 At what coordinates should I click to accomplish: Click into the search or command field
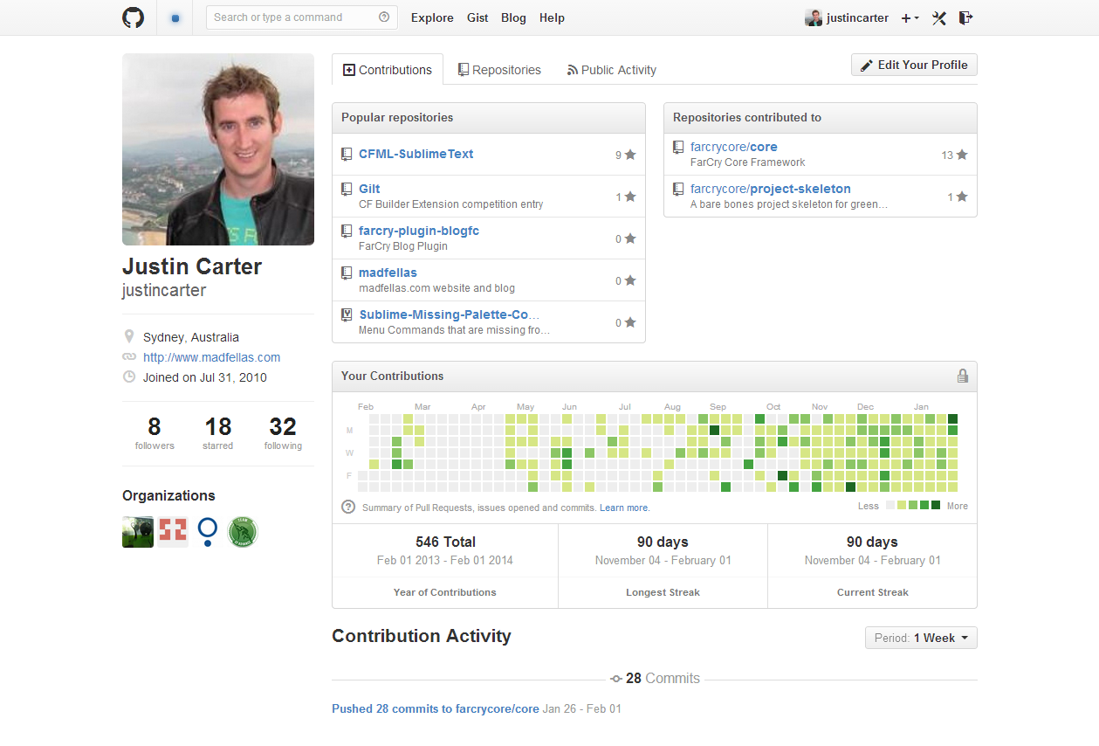(x=302, y=17)
